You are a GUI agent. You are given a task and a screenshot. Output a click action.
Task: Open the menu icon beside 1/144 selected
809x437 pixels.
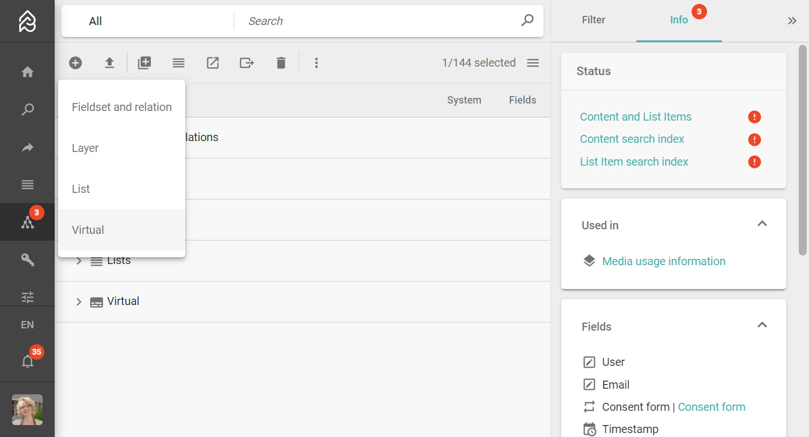pos(533,63)
